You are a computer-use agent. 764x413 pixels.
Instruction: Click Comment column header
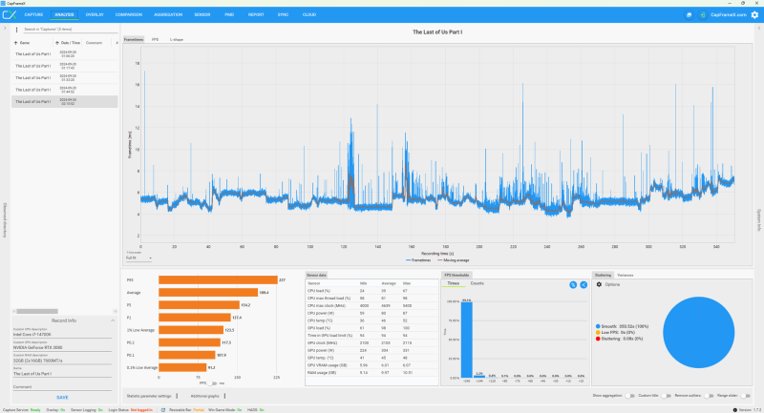click(x=94, y=43)
